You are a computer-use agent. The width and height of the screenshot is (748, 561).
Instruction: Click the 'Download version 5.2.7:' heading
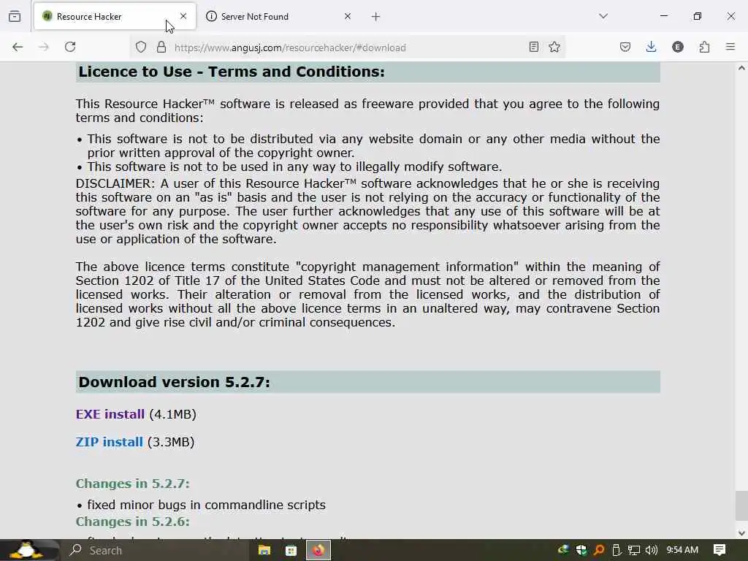[174, 382]
